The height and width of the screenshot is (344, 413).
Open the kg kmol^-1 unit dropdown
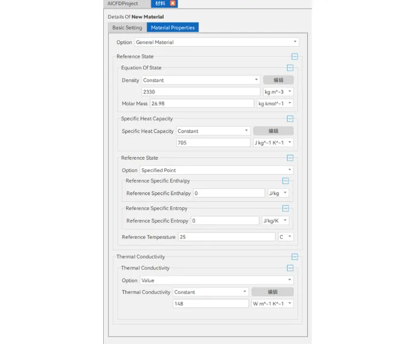[275, 103]
